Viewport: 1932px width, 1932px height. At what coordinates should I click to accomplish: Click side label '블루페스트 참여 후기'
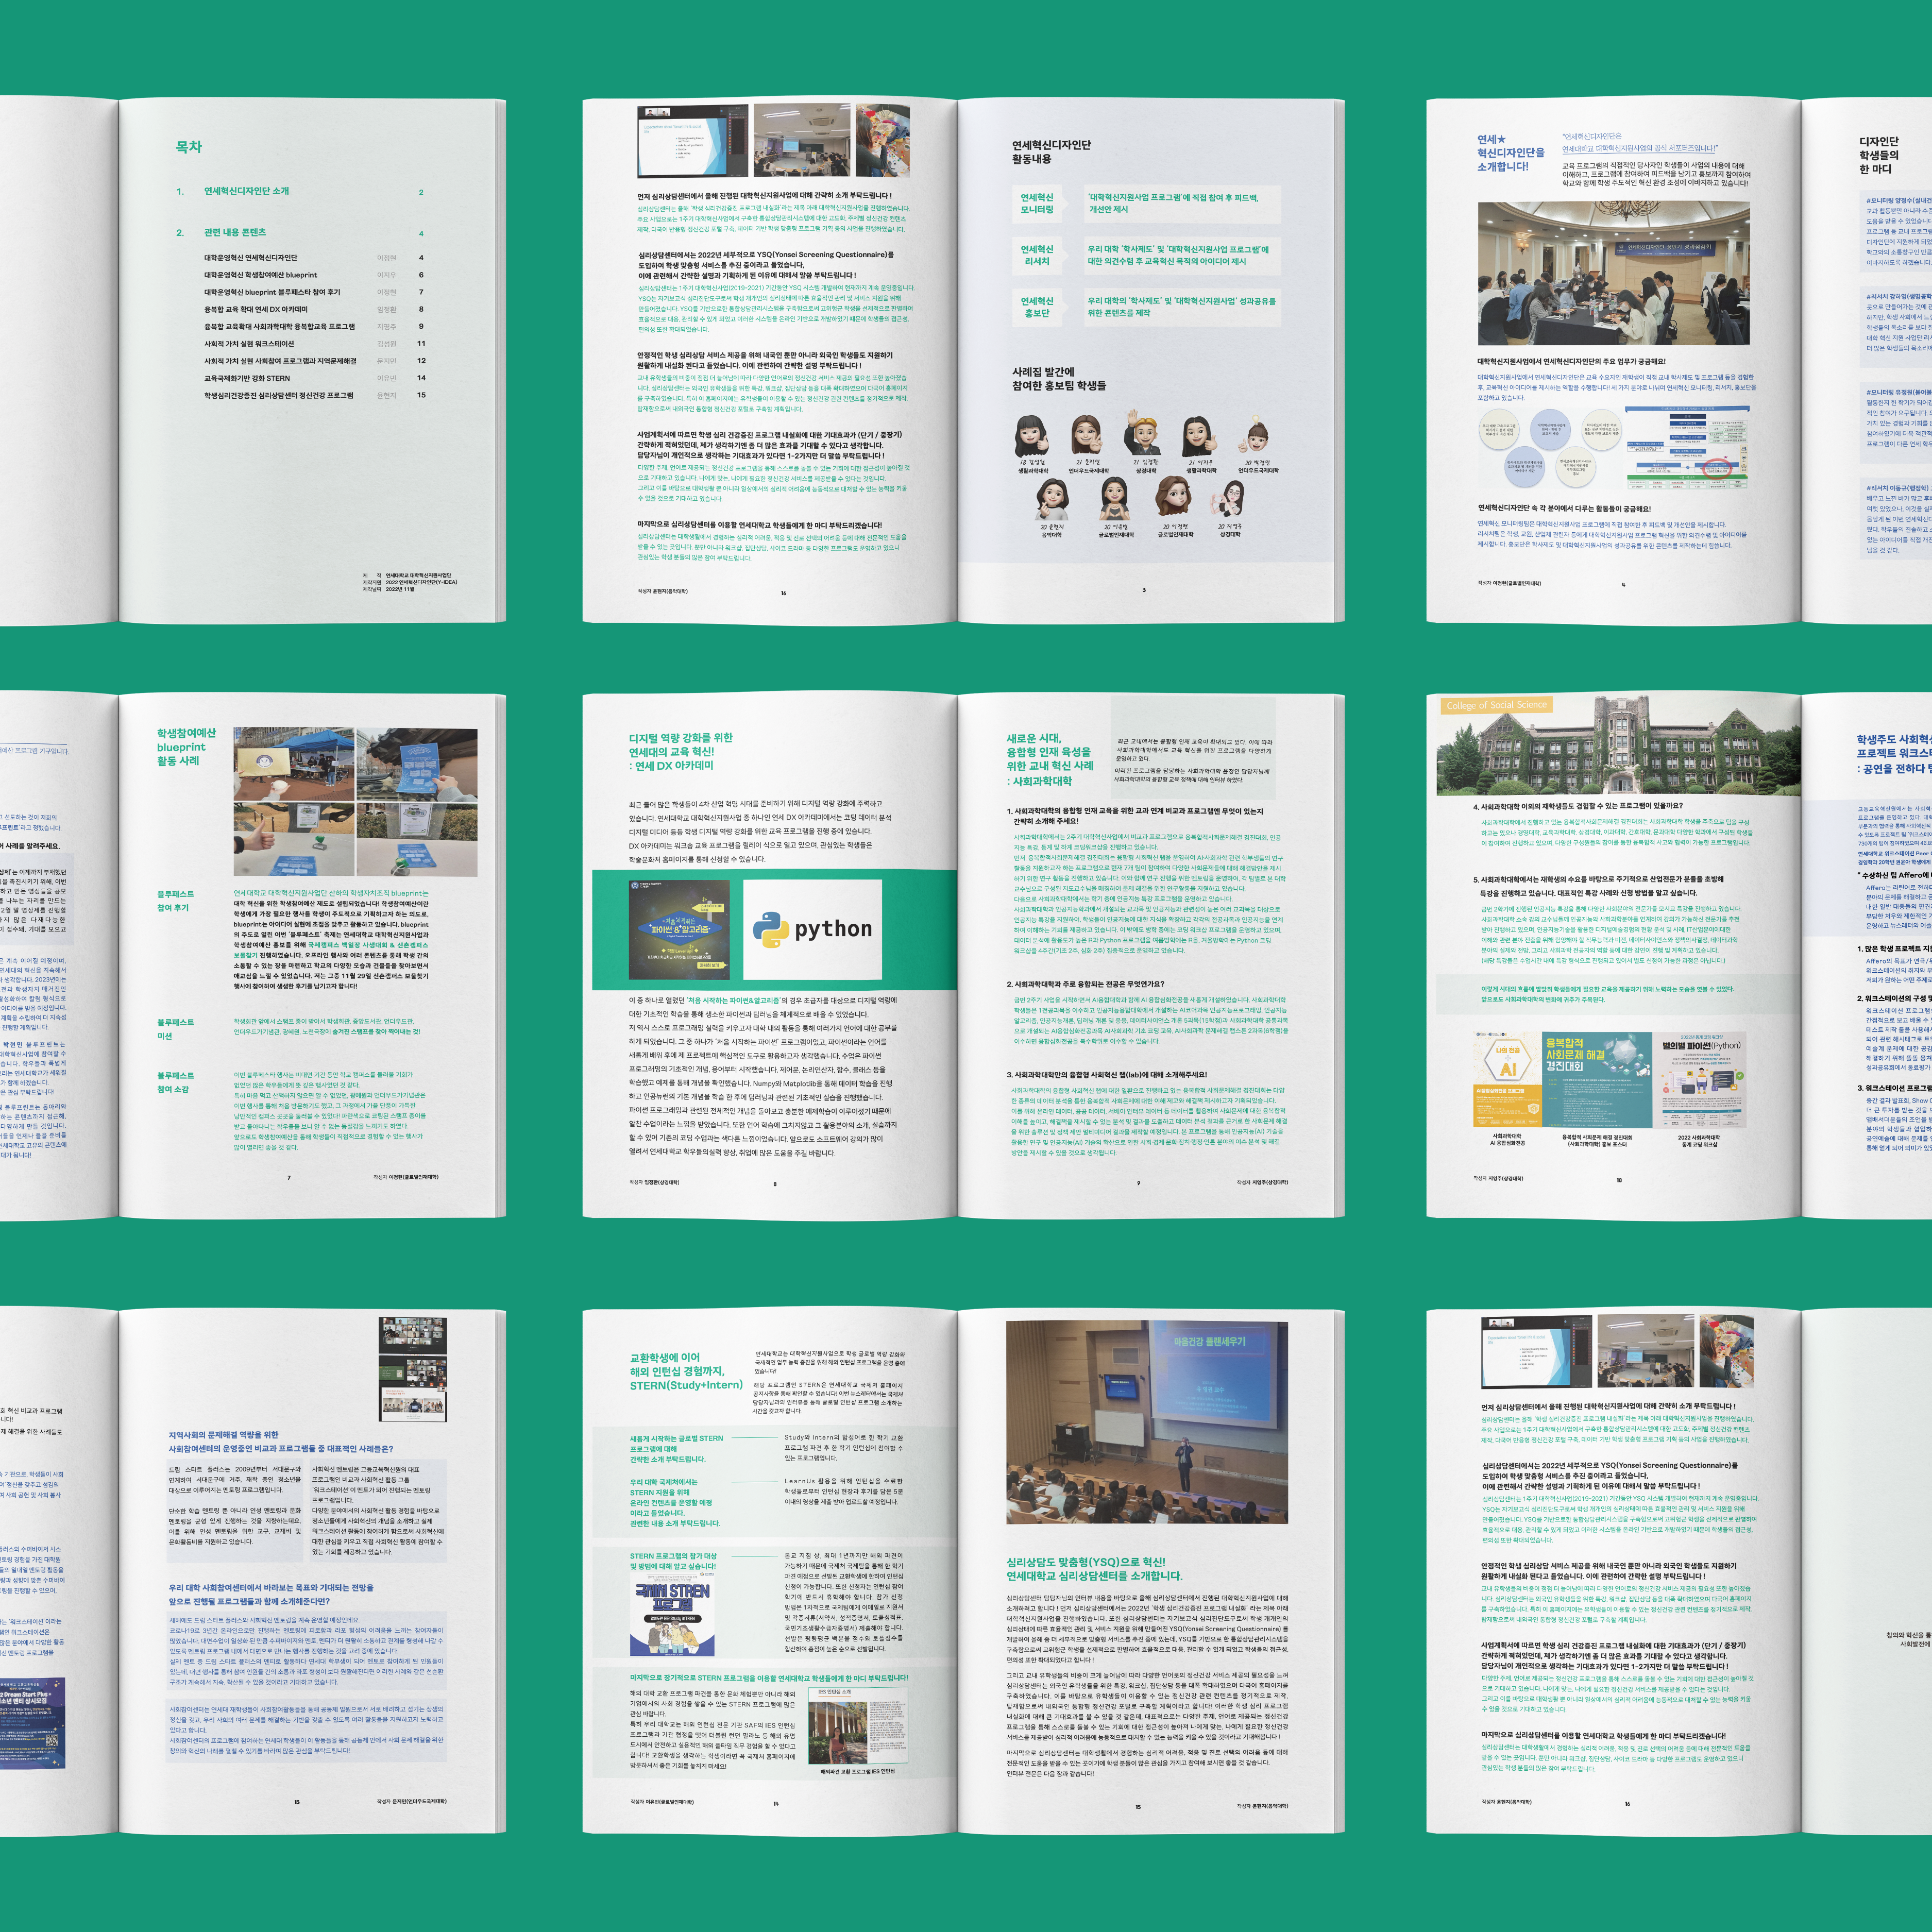click(x=175, y=901)
